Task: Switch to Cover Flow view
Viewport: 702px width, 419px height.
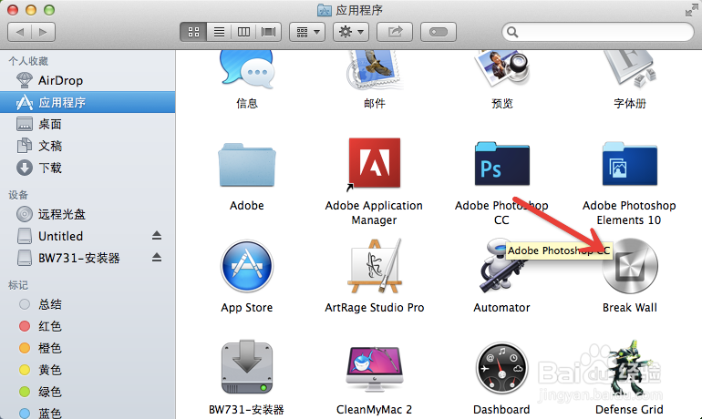Action: 269,32
